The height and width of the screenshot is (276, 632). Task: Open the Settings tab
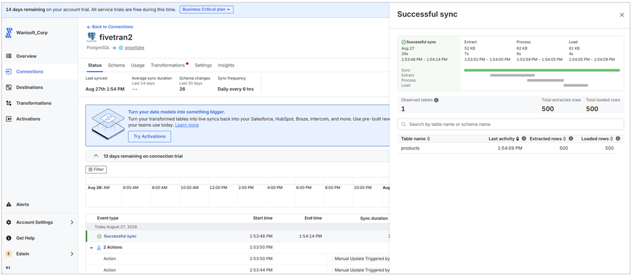click(203, 65)
